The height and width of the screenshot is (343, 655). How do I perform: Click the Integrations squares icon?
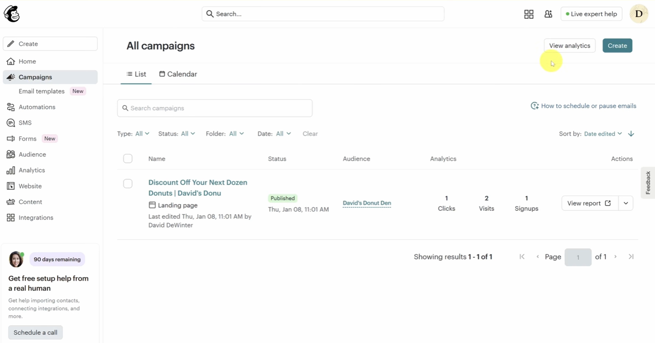tap(11, 218)
